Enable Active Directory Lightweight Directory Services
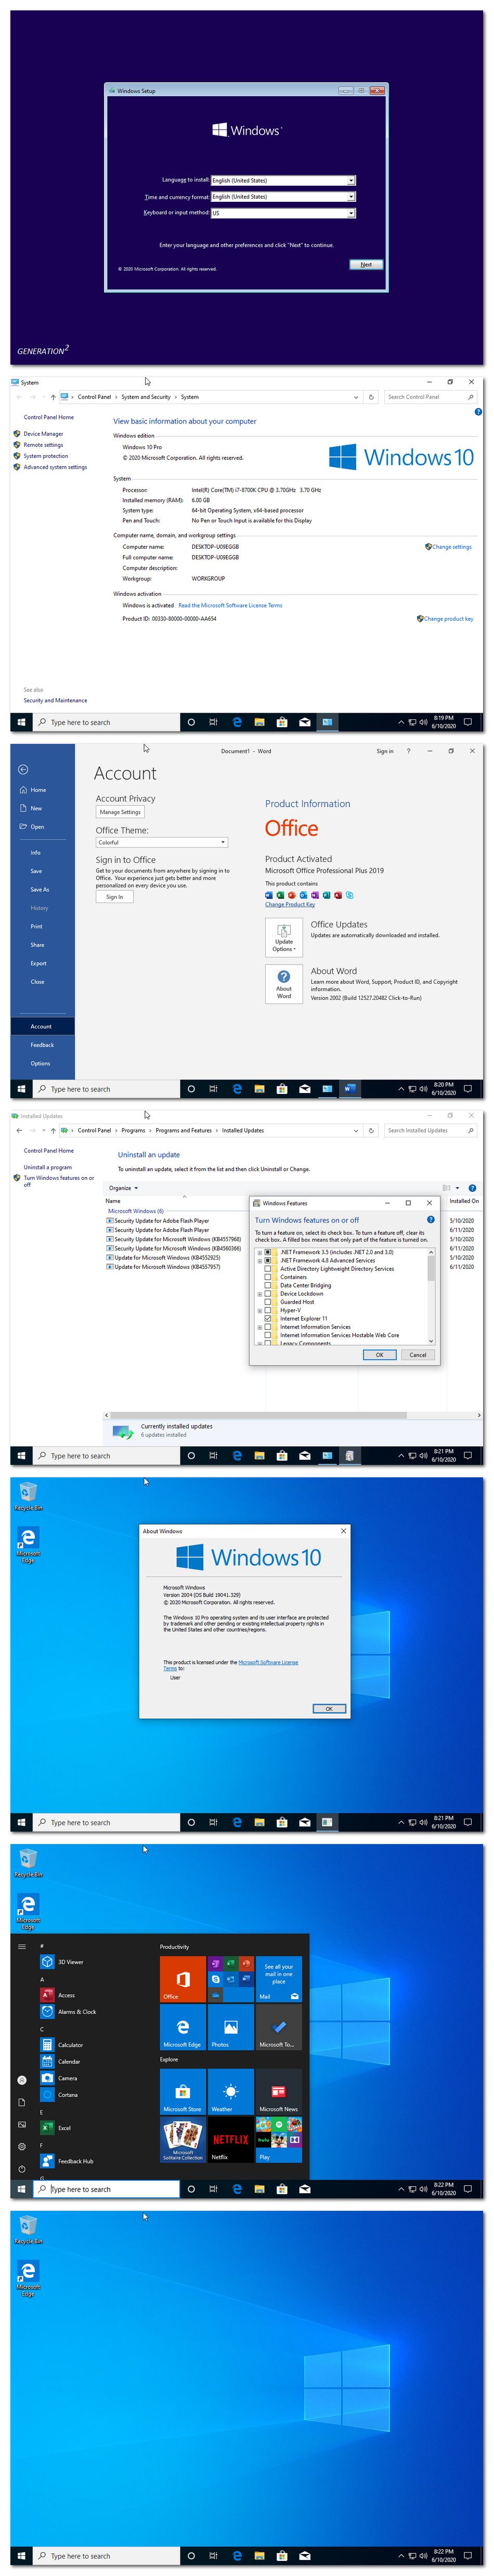Viewport: 494px width, 2576px height. (x=268, y=1269)
